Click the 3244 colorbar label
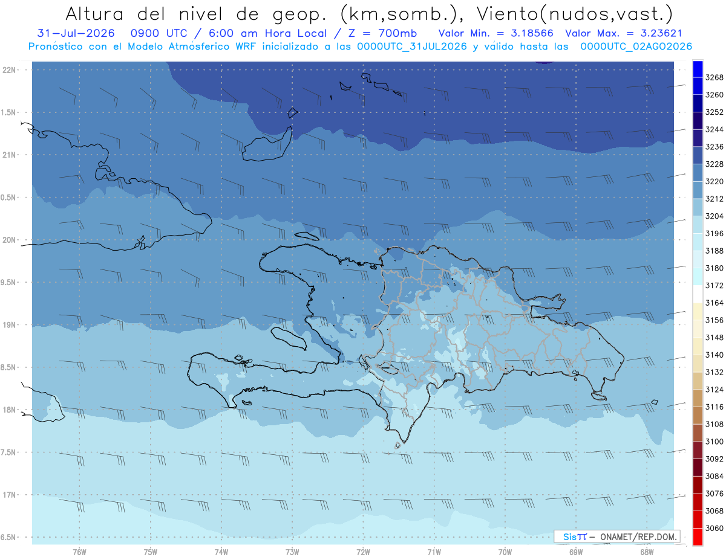This screenshot has height=560, width=726. (715, 129)
